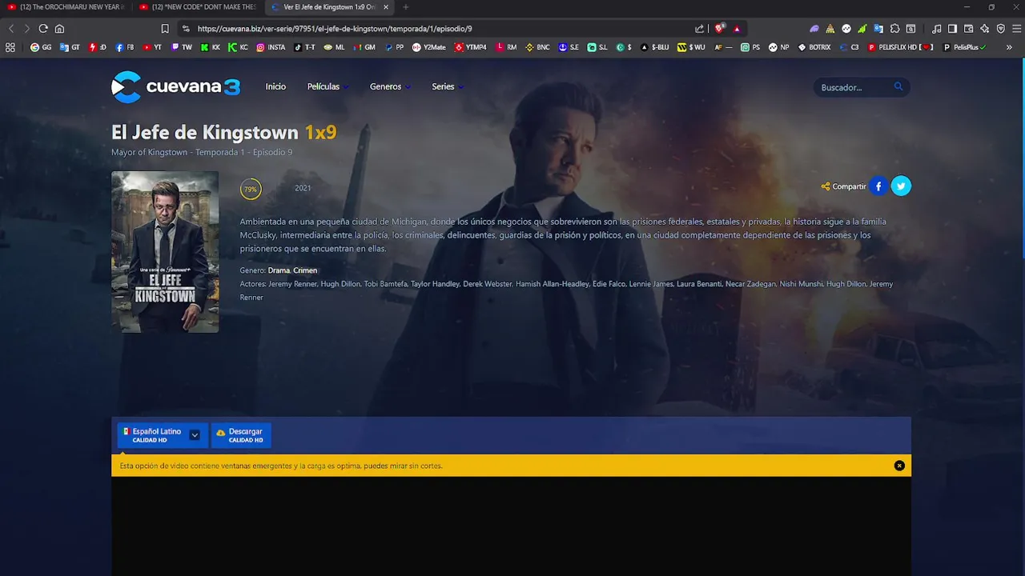Screen dimensions: 1025x576
Task: Bookmark this page with the bookmark icon
Action: (x=165, y=28)
